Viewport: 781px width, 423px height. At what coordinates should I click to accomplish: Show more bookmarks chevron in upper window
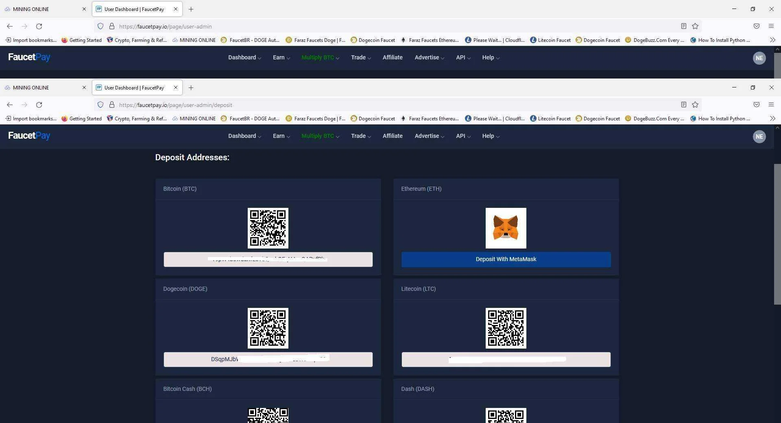(772, 40)
